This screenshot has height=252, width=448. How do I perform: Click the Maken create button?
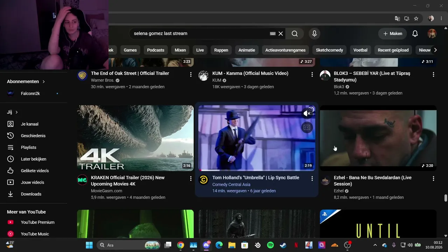tap(392, 34)
